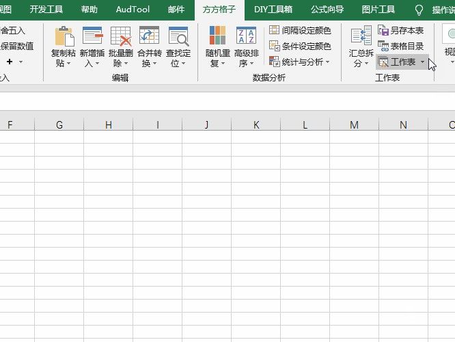The width and height of the screenshot is (455, 342).
Task: Open the DIY工具箱 tab
Action: tap(273, 10)
